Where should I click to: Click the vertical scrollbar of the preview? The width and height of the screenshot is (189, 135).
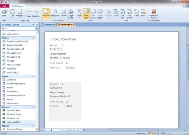(x=188, y=62)
